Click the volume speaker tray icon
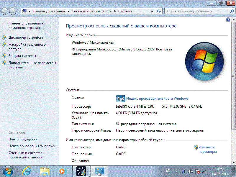The height and width of the screenshot is (177, 236). click(190, 171)
